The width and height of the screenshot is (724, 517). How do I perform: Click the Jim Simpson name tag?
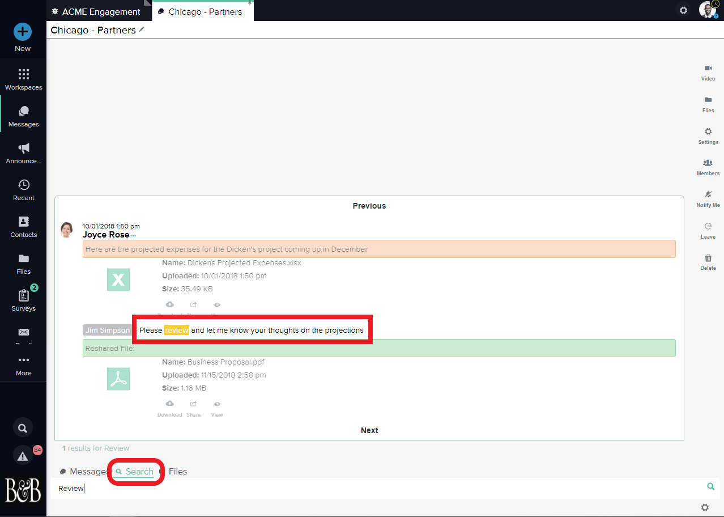[x=108, y=330]
